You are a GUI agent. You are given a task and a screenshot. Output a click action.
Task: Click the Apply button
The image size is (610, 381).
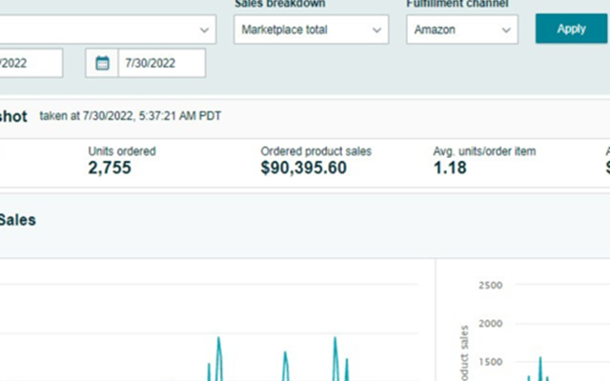[x=571, y=29]
